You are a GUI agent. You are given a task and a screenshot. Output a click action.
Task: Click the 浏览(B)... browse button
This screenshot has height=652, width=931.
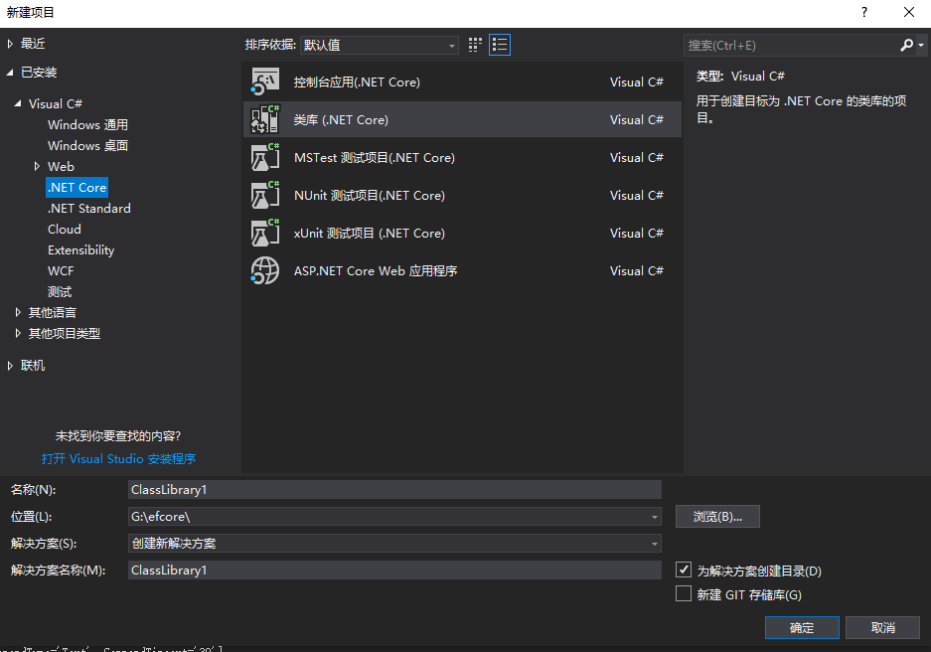(717, 517)
